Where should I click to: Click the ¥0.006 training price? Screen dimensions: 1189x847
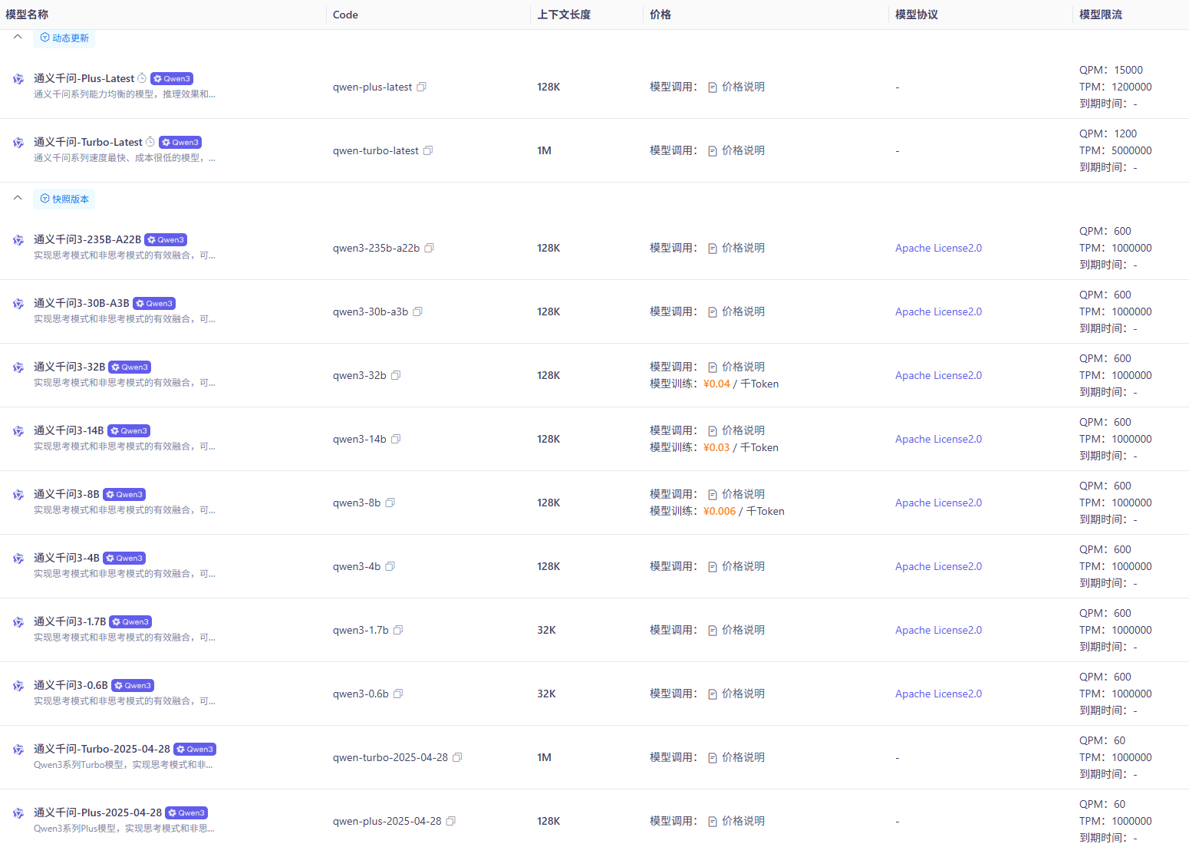coord(720,511)
